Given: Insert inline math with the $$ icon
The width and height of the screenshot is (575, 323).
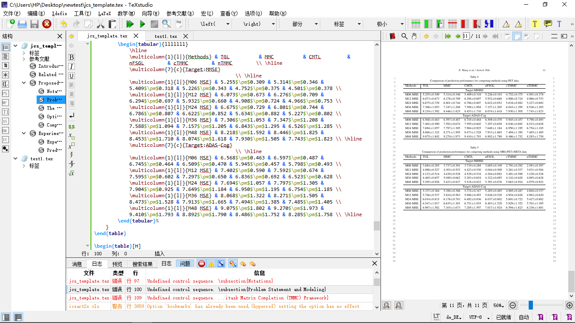Looking at the screenshot, I should click(72, 126).
